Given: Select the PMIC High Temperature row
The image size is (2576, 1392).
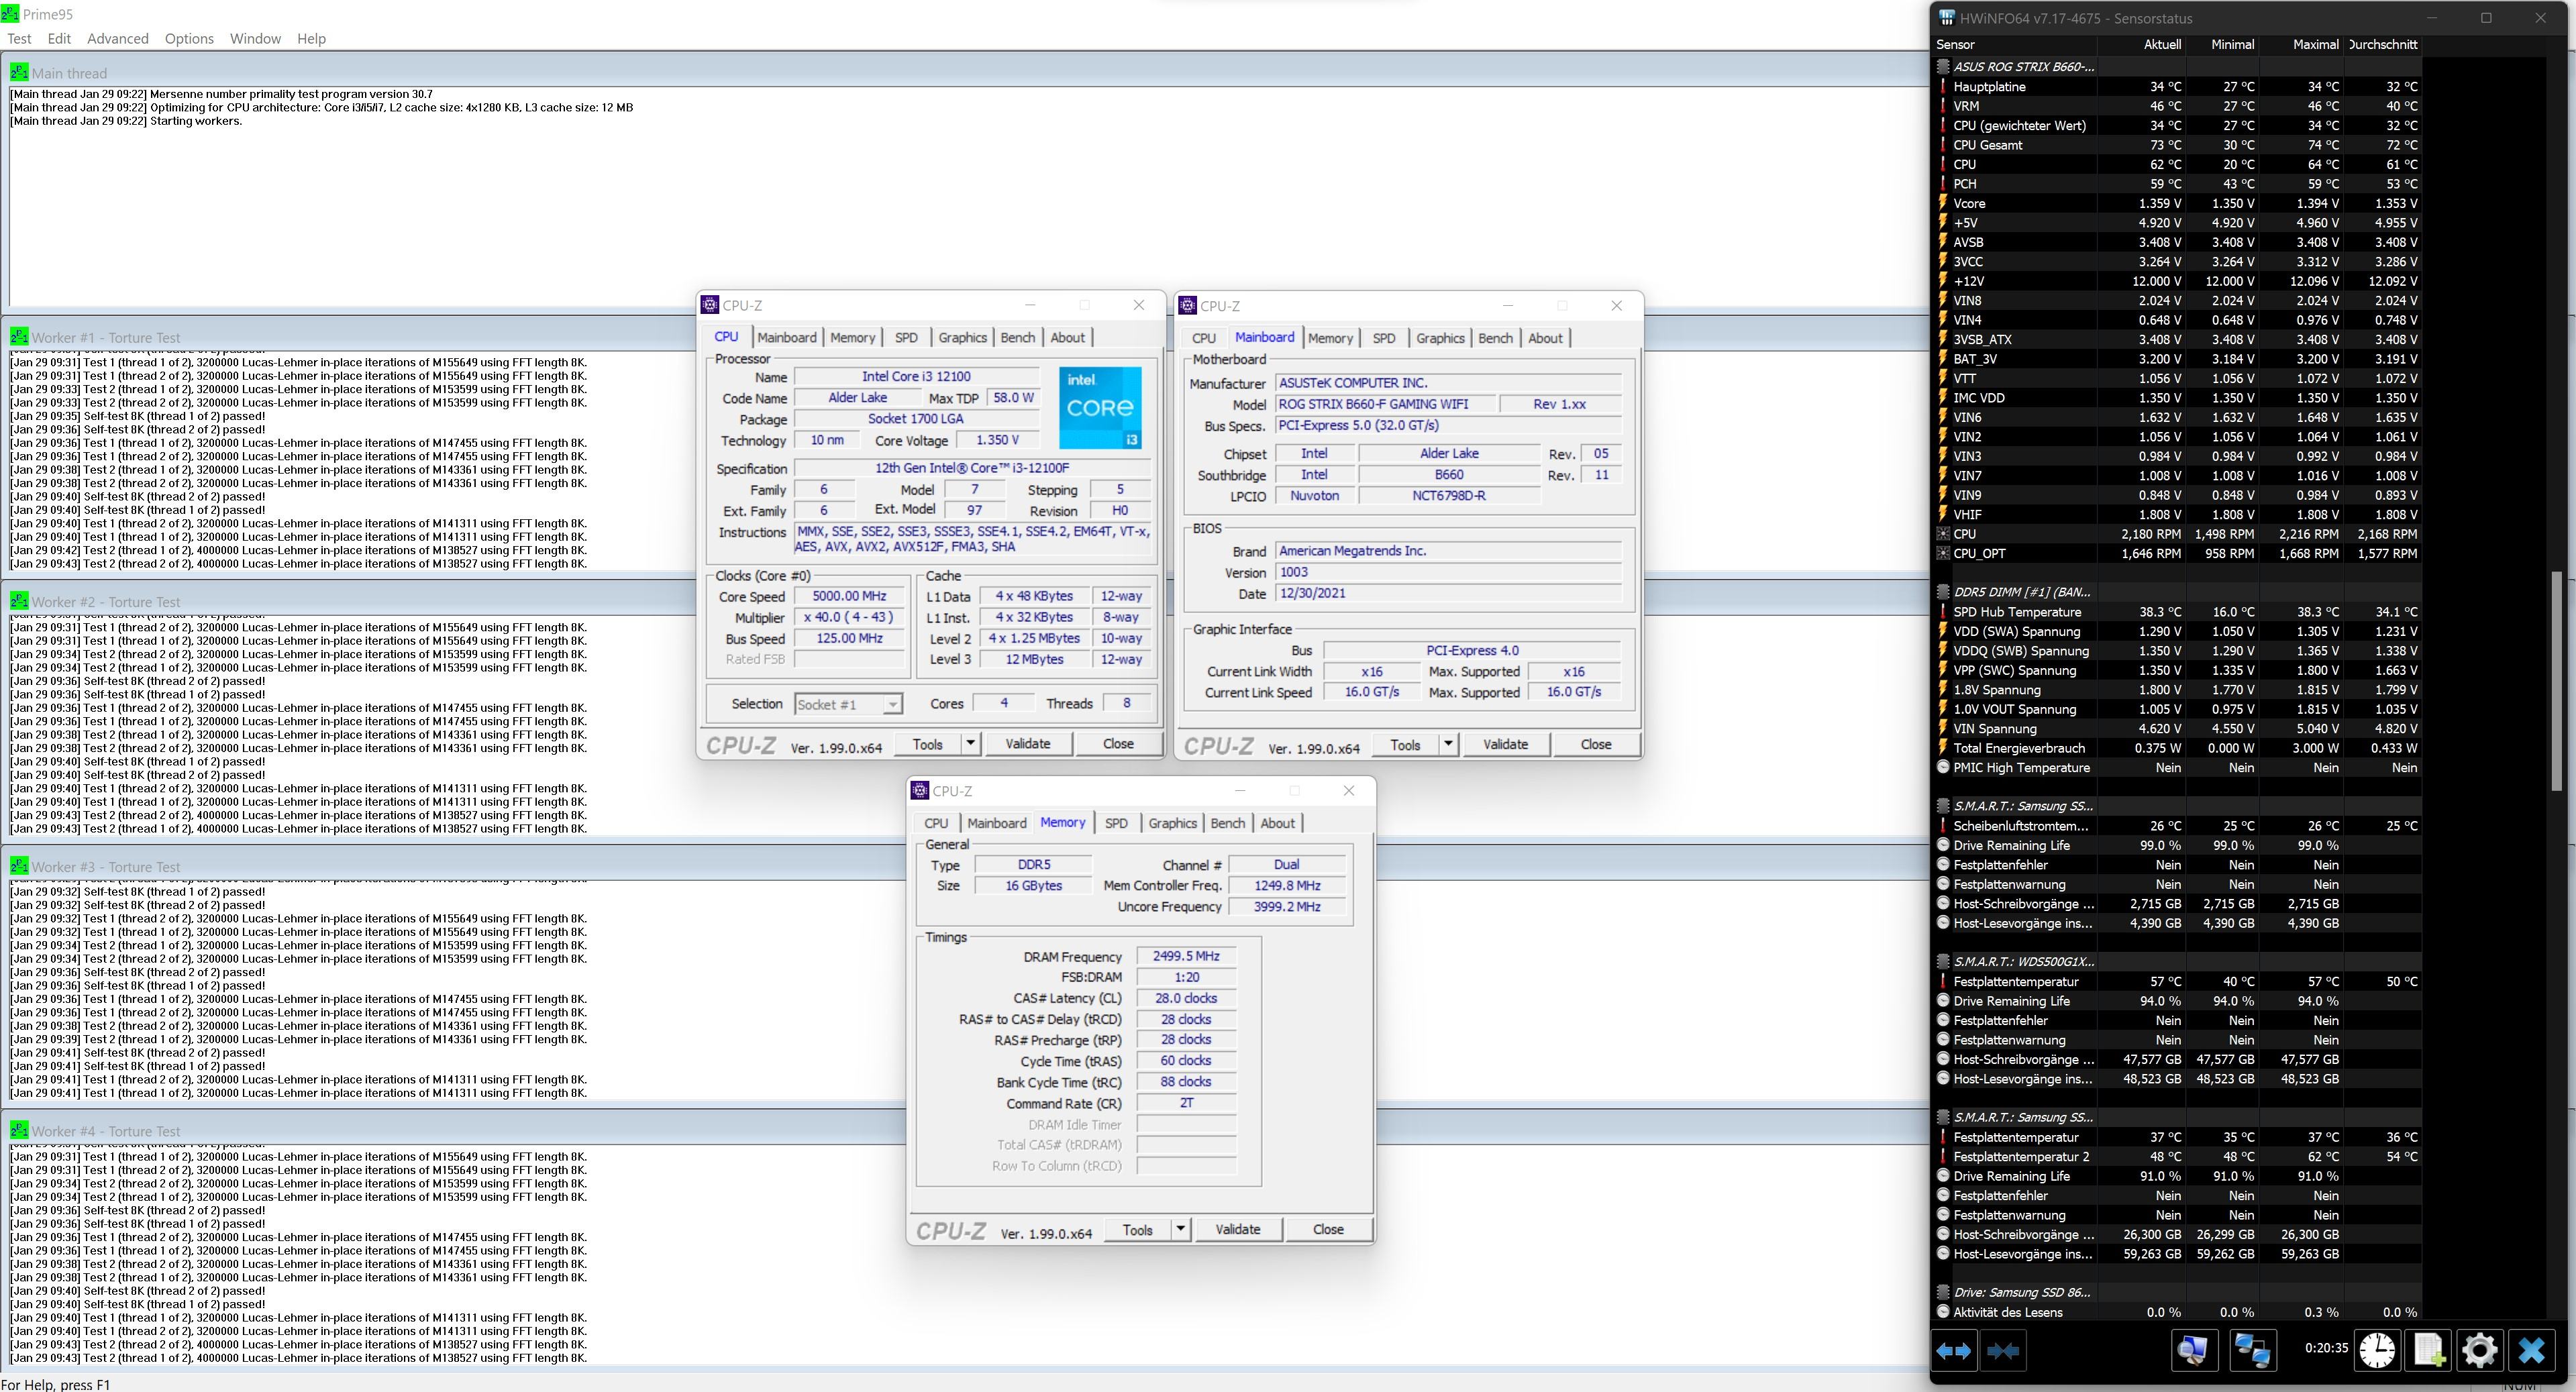Looking at the screenshot, I should 2178,768.
